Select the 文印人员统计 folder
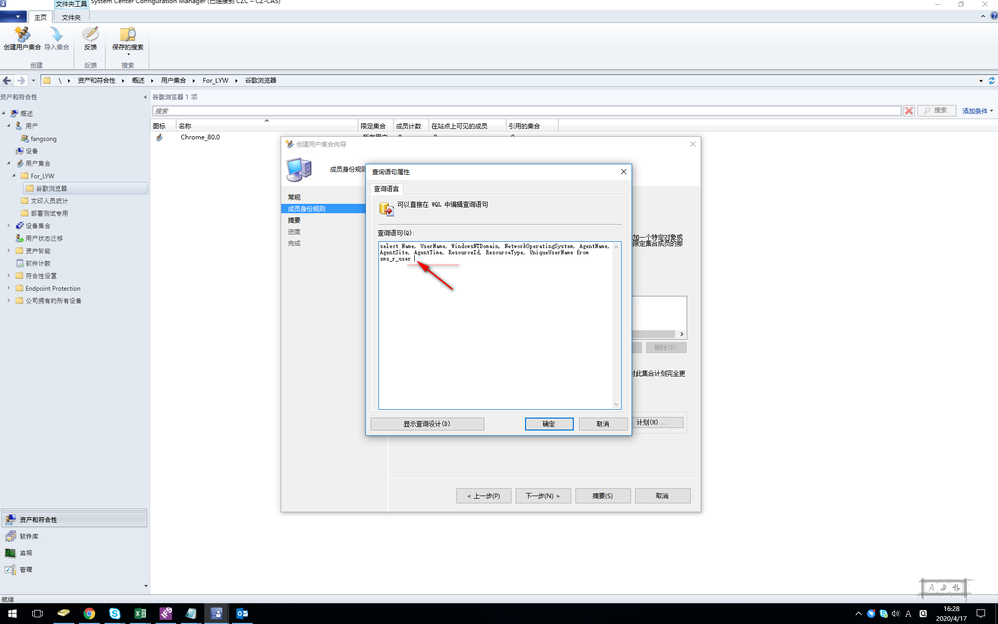The width and height of the screenshot is (998, 624). 49,201
